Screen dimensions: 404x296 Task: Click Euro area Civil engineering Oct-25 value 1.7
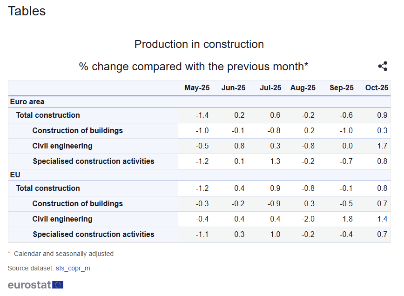(382, 146)
